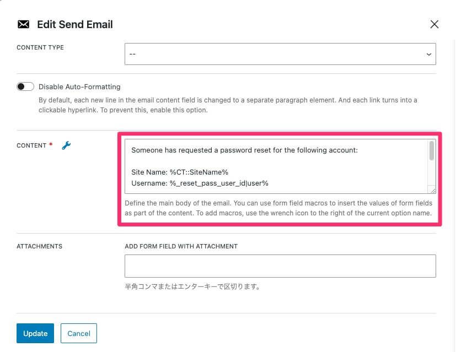The width and height of the screenshot is (456, 352).
Task: Click the Attachments section label
Action: click(x=39, y=246)
